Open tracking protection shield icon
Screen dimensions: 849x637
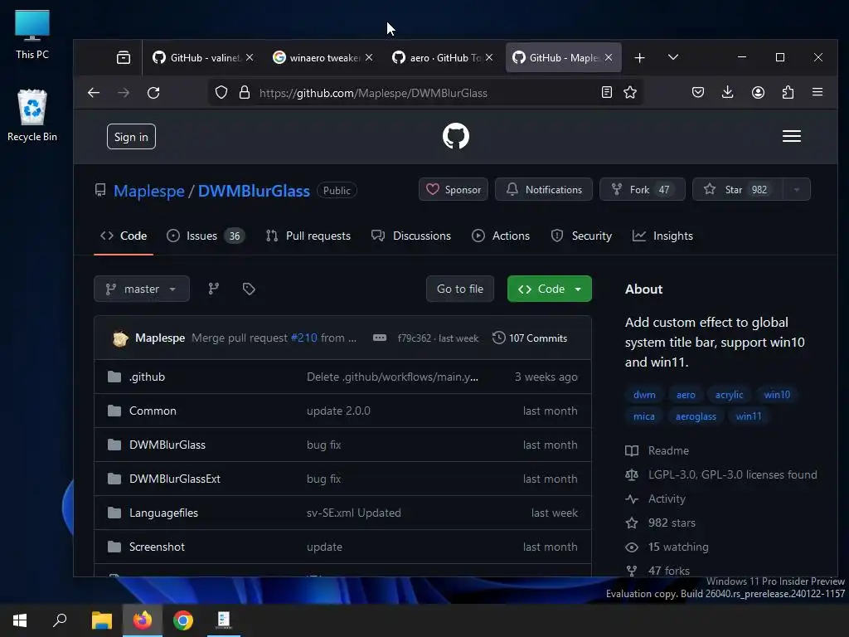click(221, 93)
